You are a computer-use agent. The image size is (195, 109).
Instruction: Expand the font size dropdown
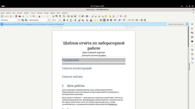(x=60, y=20)
